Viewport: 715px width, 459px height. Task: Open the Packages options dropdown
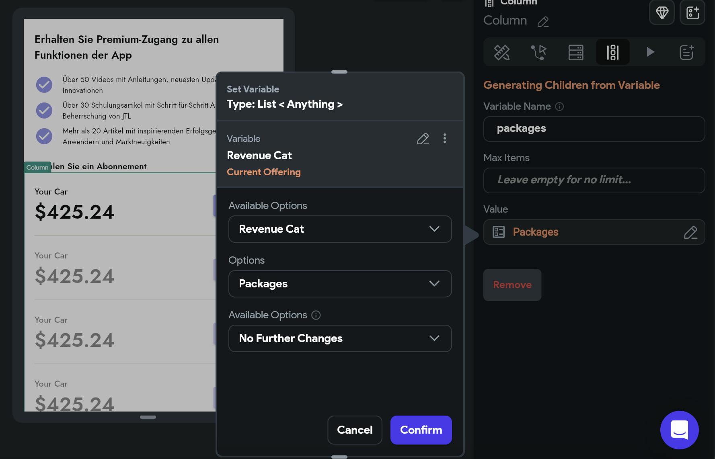point(340,284)
